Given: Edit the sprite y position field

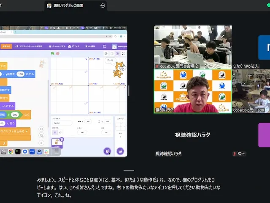Looking at the screenshot, I should pyautogui.click(x=108, y=121).
